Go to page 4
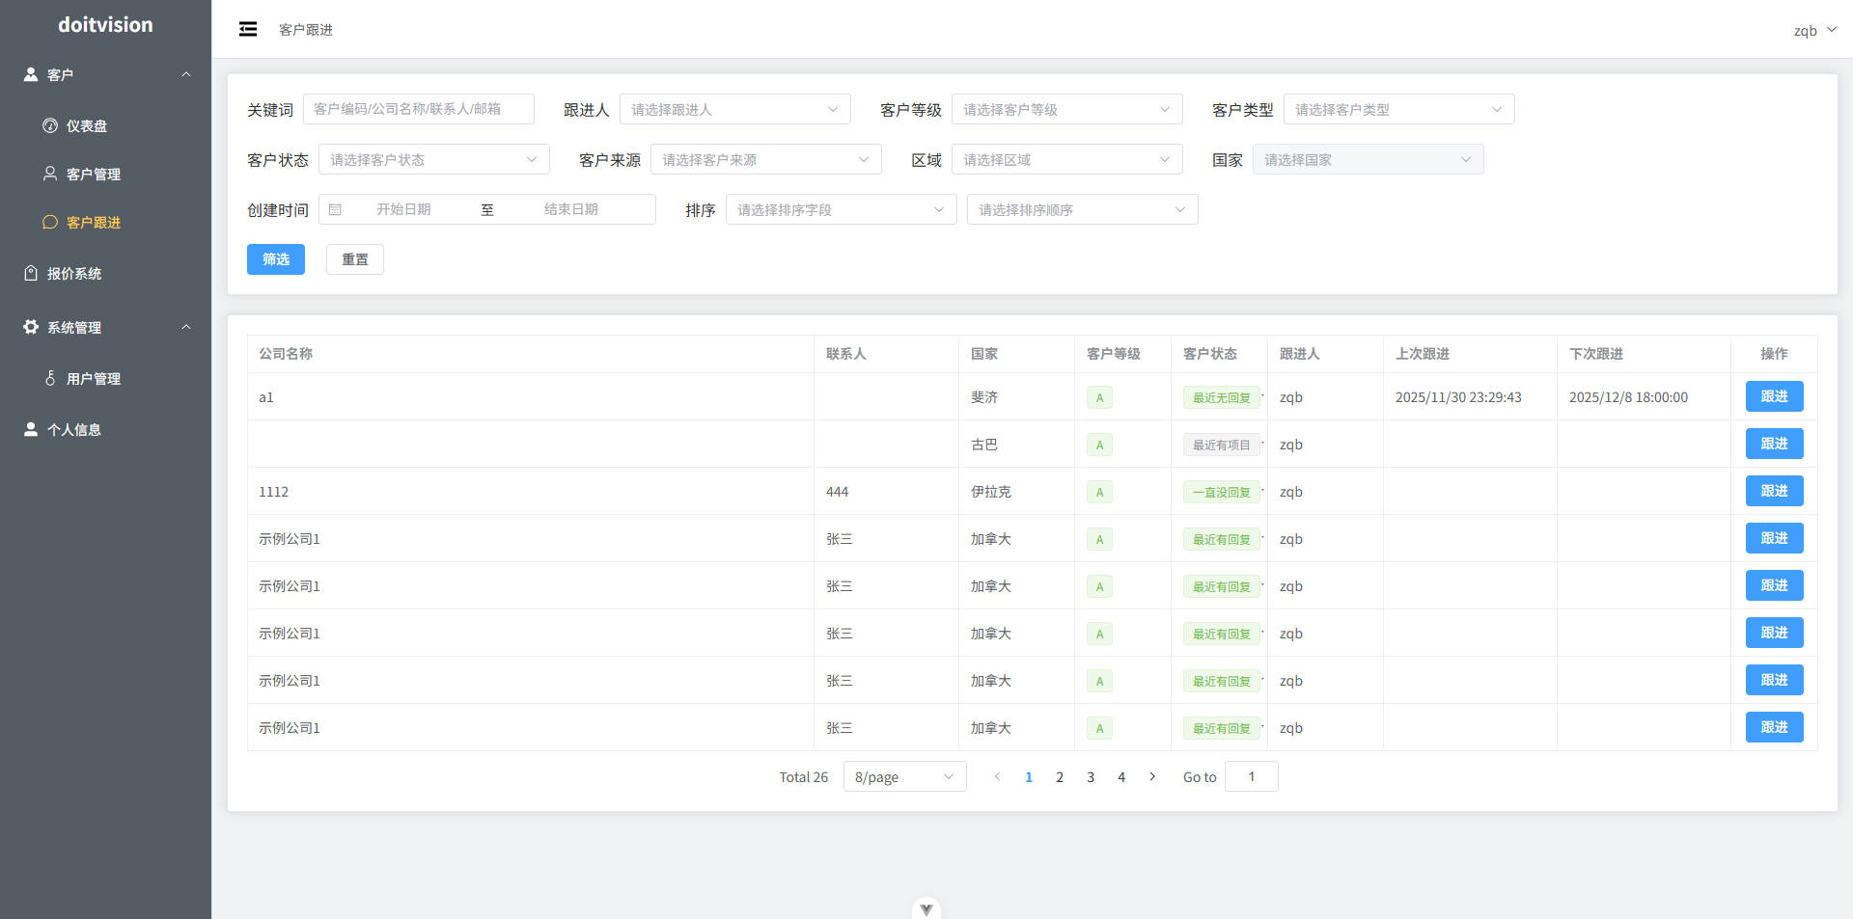This screenshot has width=1853, height=919. point(1121,776)
